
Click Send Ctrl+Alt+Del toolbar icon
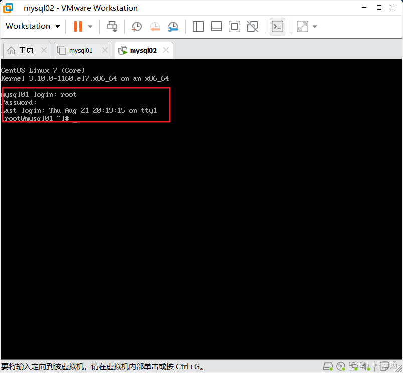point(112,26)
